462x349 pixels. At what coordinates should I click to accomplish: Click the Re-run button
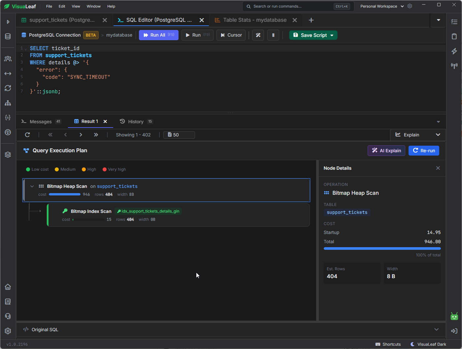point(424,151)
